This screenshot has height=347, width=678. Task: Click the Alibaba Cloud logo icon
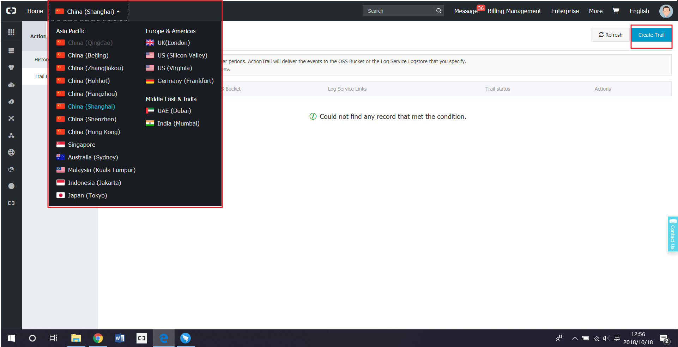11,11
